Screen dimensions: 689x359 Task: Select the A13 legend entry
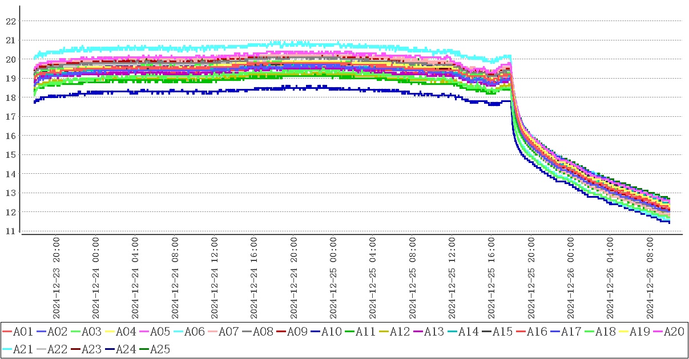pyautogui.click(x=434, y=332)
